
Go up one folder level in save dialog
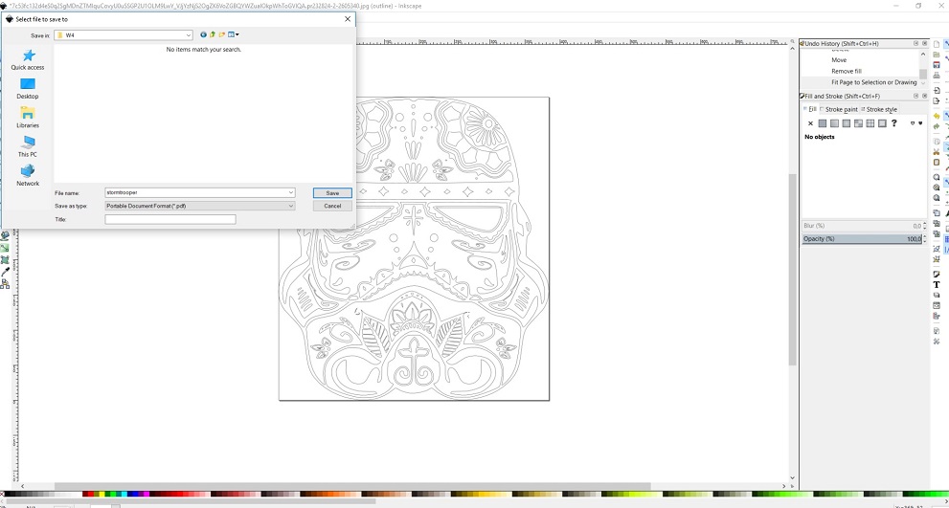click(213, 35)
